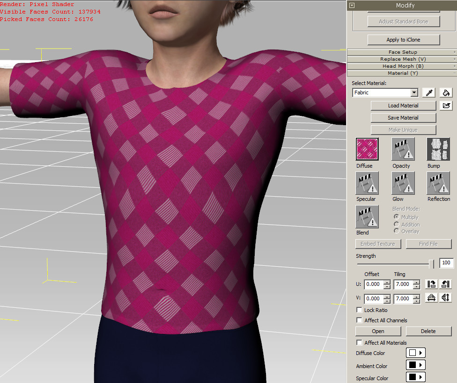Open Specular Color picker arrow
The width and height of the screenshot is (457, 383).
(x=420, y=377)
